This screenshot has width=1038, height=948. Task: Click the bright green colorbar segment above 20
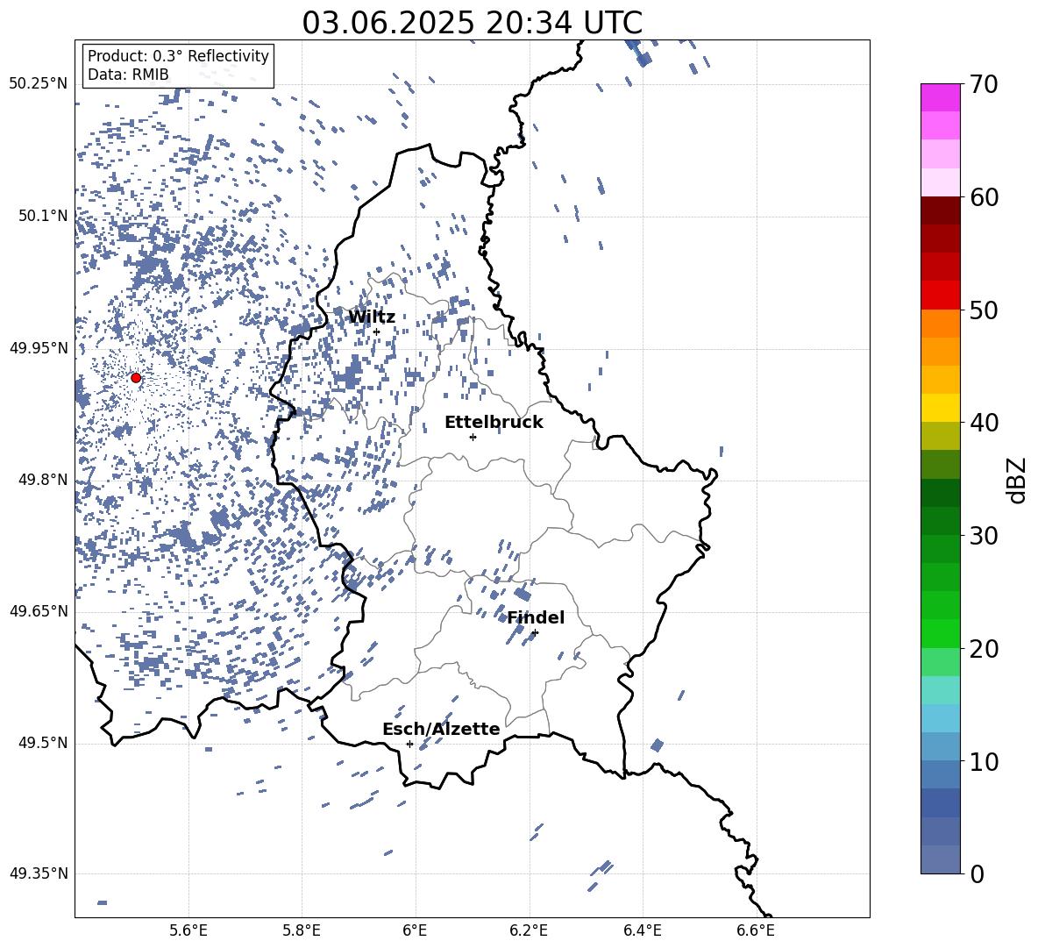pos(941,633)
